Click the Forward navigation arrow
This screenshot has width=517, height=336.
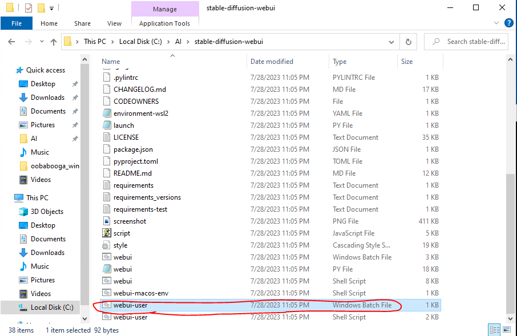pyautogui.click(x=29, y=42)
